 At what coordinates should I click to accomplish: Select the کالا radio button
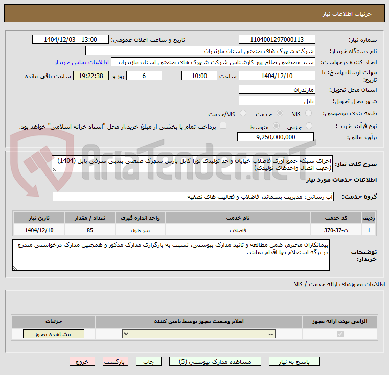point(308,113)
